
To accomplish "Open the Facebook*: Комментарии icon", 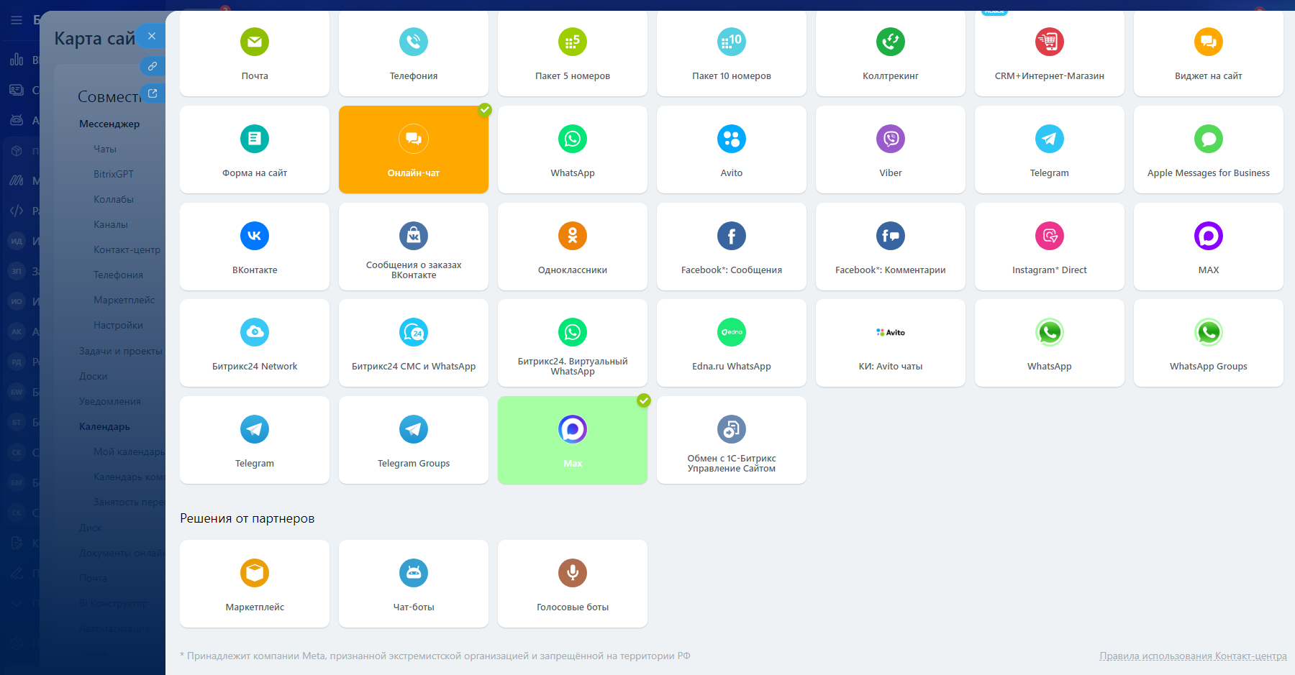I will 891,236.
